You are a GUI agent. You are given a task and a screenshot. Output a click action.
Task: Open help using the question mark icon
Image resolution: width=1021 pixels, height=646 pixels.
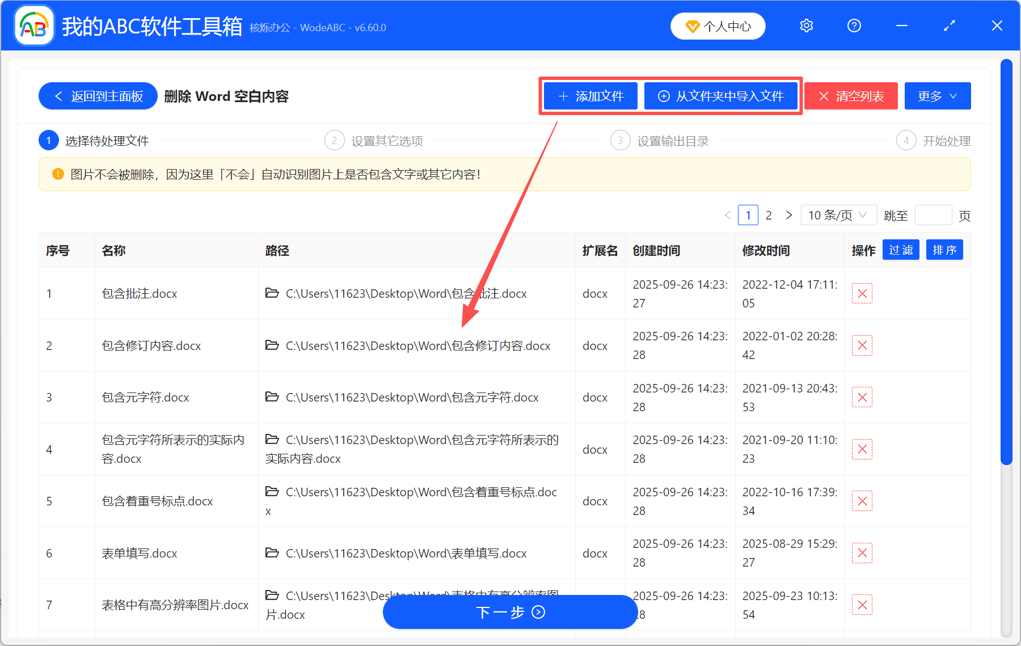(854, 26)
